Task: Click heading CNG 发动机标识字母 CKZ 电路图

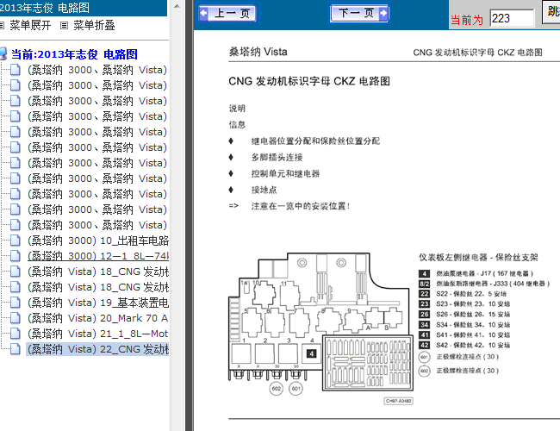Action: pyautogui.click(x=309, y=81)
